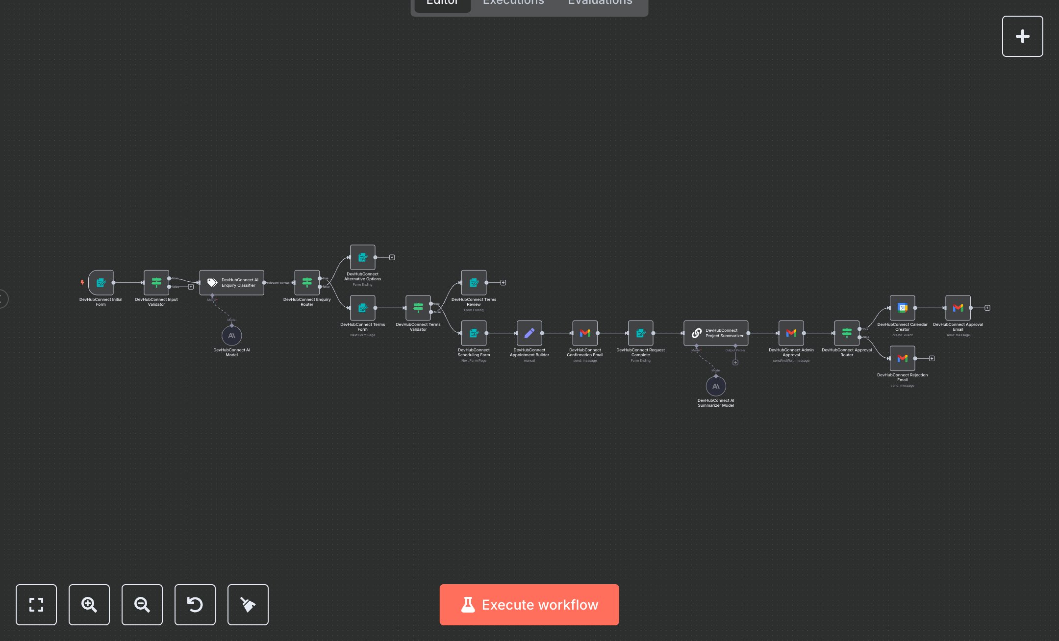Viewport: 1059px width, 641px height.
Task: Click plus connector under Output Parser
Action: (x=735, y=363)
